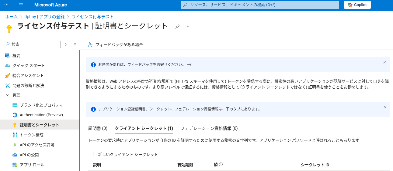Collapse the sidebar with double chevron
This screenshot has width=393, height=171.
pos(75,44)
